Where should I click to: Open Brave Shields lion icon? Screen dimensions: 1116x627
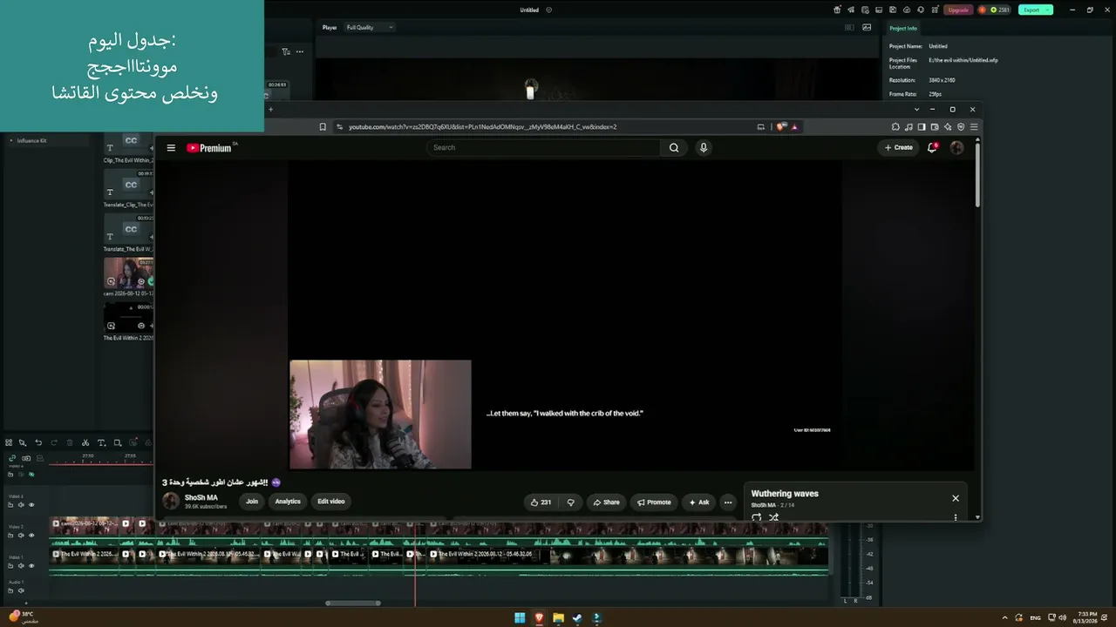pos(781,127)
